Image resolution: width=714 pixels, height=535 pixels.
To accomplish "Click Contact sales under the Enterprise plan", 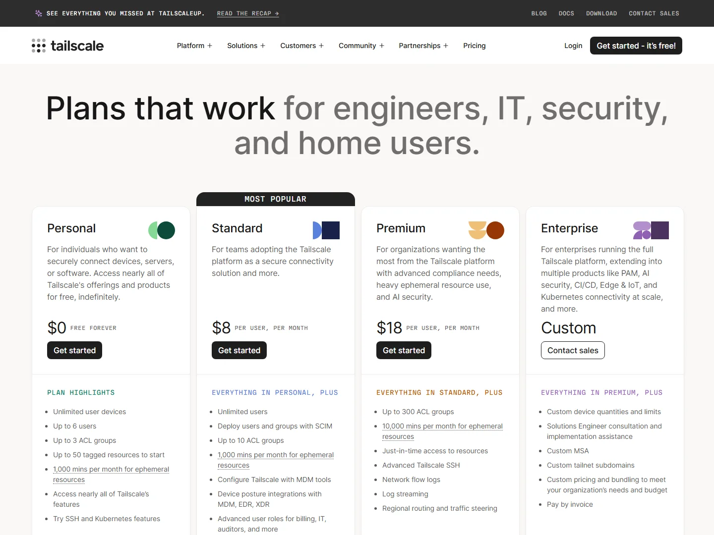I will coord(573,350).
